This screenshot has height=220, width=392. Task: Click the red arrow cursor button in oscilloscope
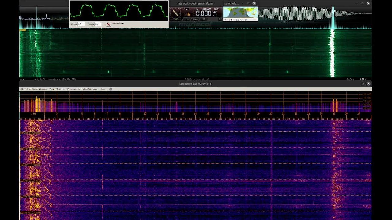[108, 24]
